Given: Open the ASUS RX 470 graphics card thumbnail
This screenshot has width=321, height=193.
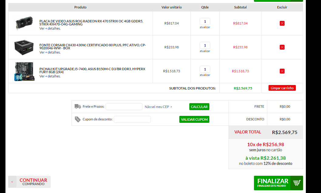Looking at the screenshot, I should click(24, 23).
